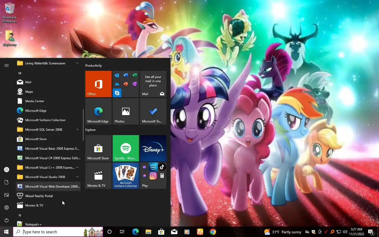The image size is (379, 237).
Task: Open volume control in system tray
Action: (x=345, y=232)
